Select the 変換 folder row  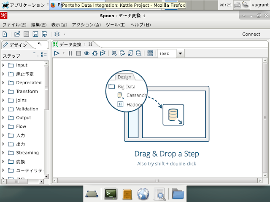pos(22,162)
